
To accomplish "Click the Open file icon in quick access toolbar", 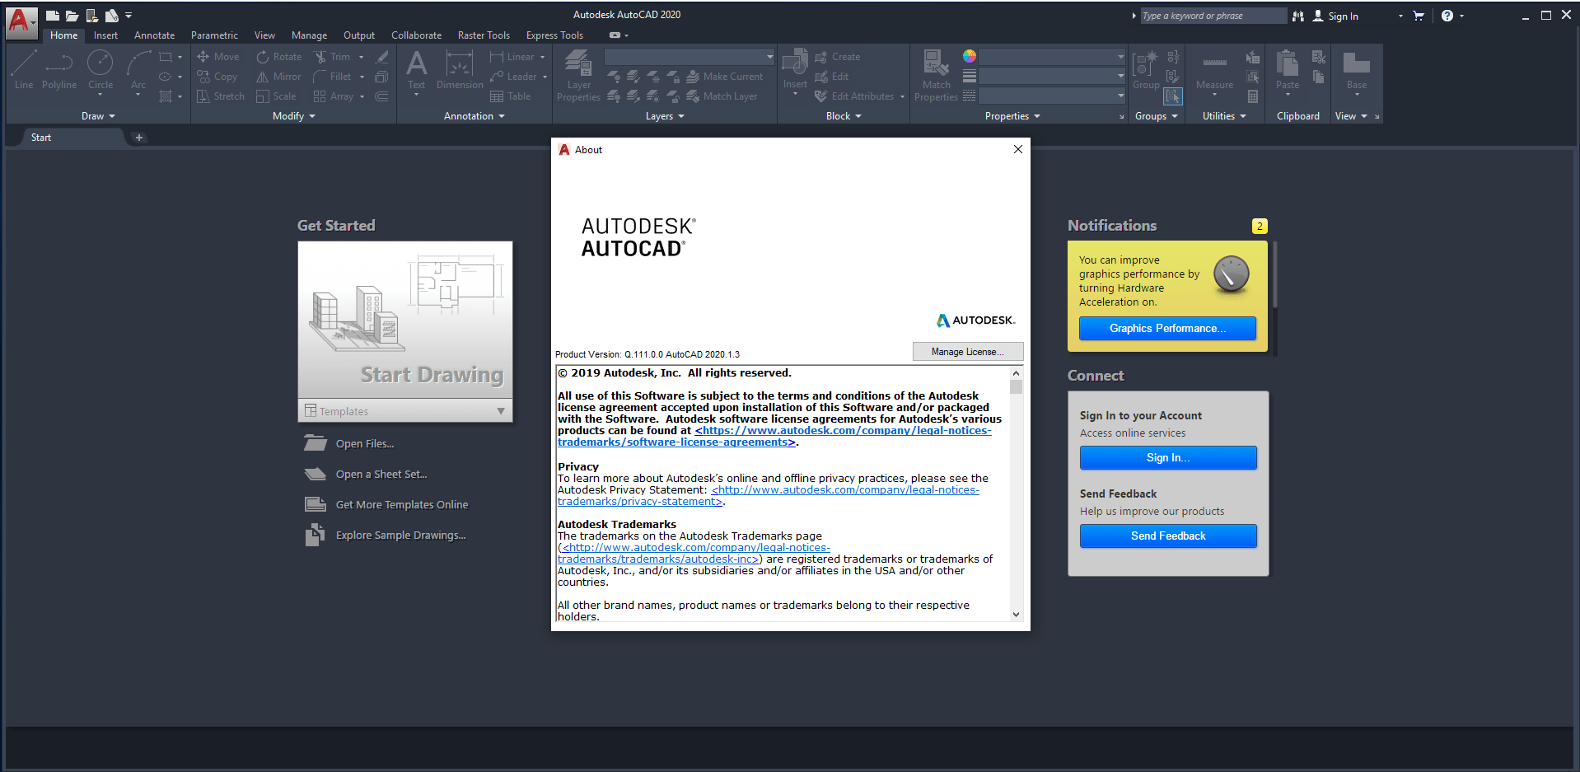I will pyautogui.click(x=72, y=16).
